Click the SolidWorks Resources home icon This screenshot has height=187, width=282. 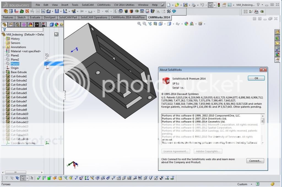pos(277,32)
